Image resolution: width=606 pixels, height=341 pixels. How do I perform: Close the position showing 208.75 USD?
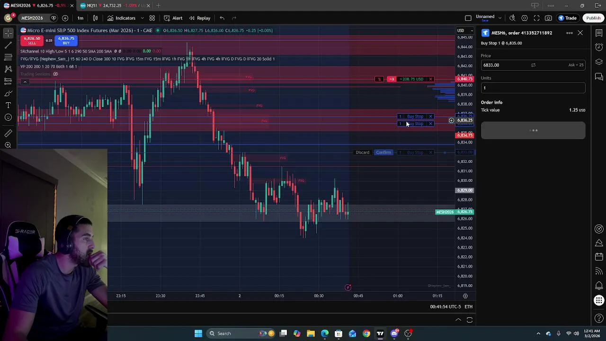pos(430,79)
